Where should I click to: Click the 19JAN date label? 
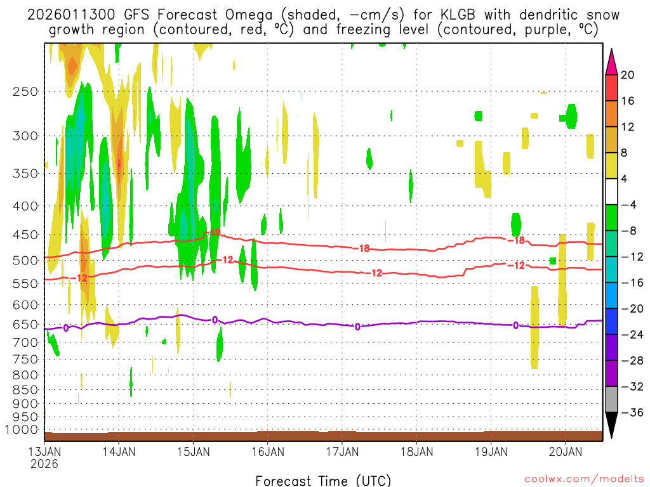(x=491, y=451)
